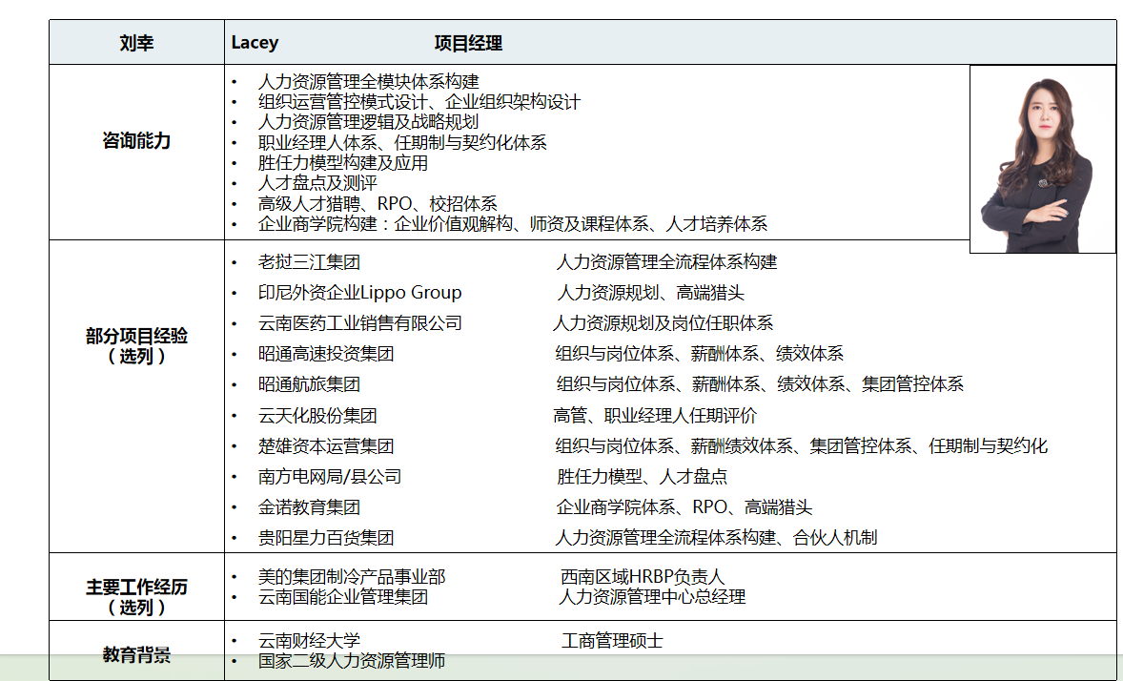Click the 西南区域HRBP负责人 text
Viewport: 1123px width, 681px height.
coord(643,577)
